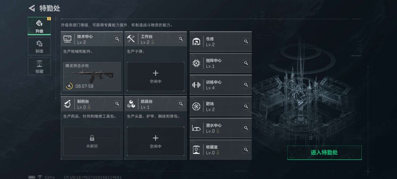Click magnifier icon for 指挥中心

coord(246,63)
